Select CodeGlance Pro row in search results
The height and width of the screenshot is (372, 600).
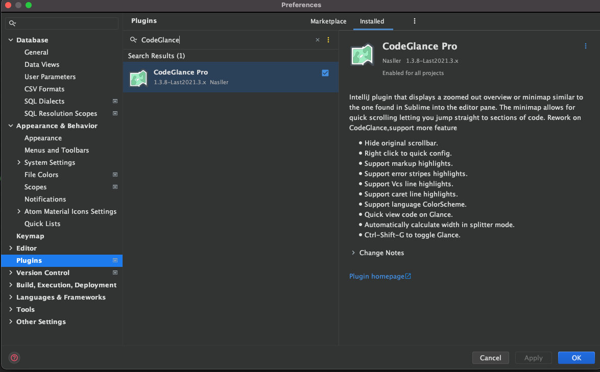[x=231, y=77]
